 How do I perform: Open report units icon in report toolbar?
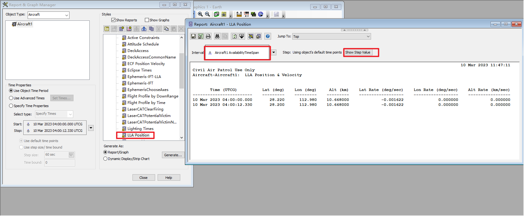pos(242,37)
